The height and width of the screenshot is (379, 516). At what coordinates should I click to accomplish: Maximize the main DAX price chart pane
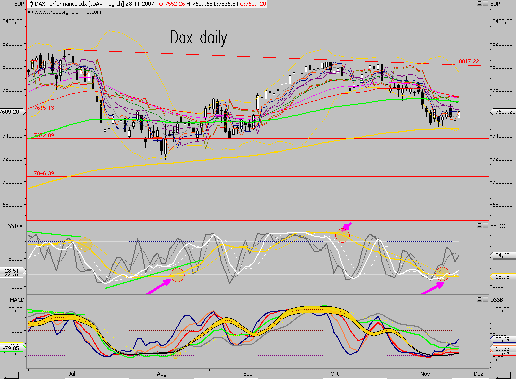tap(480, 3)
